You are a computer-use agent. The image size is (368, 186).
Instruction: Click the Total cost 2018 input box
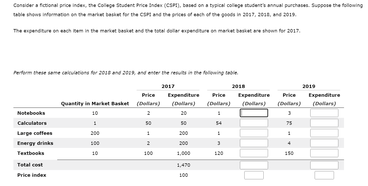pyautogui.click(x=254, y=165)
